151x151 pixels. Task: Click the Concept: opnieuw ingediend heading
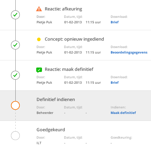[x=74, y=39]
